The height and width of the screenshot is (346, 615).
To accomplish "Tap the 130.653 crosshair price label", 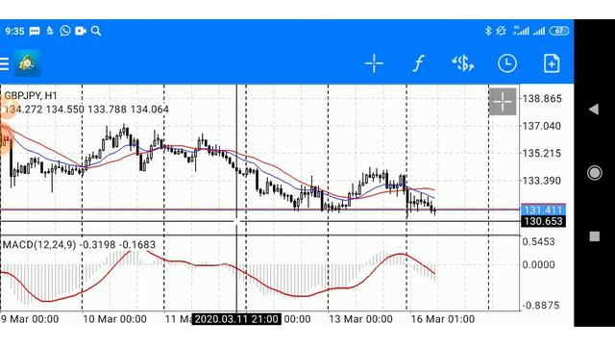I will click(543, 221).
